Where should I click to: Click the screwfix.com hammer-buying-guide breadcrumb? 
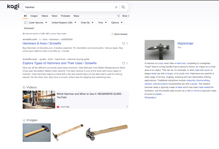(x=56, y=59)
